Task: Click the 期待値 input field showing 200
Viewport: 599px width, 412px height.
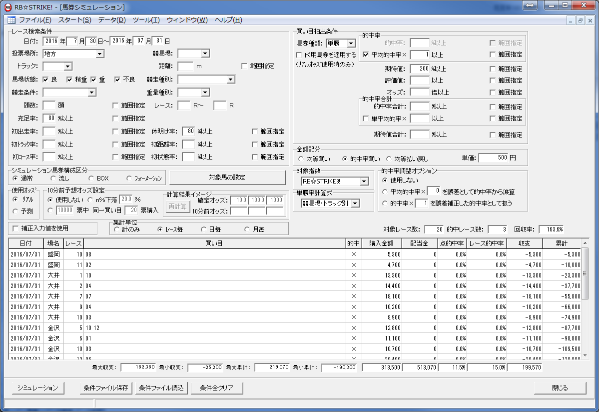Action: tap(420, 69)
